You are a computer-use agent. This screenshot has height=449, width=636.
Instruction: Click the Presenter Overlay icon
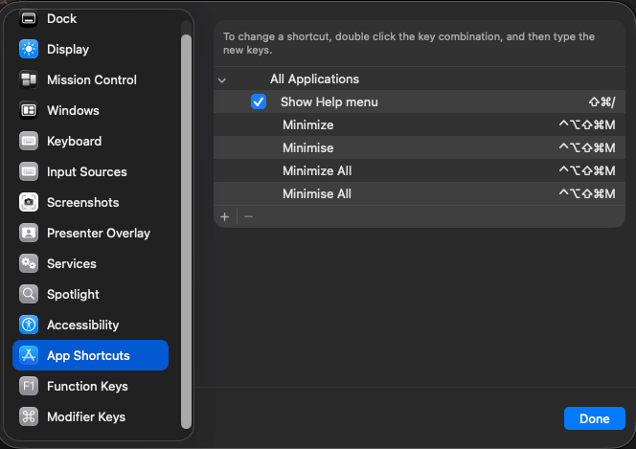click(x=29, y=233)
